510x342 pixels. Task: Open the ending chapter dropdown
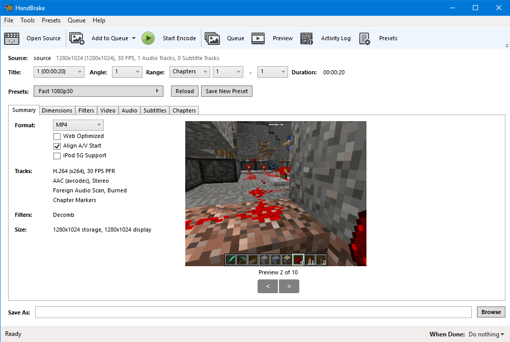pos(273,72)
